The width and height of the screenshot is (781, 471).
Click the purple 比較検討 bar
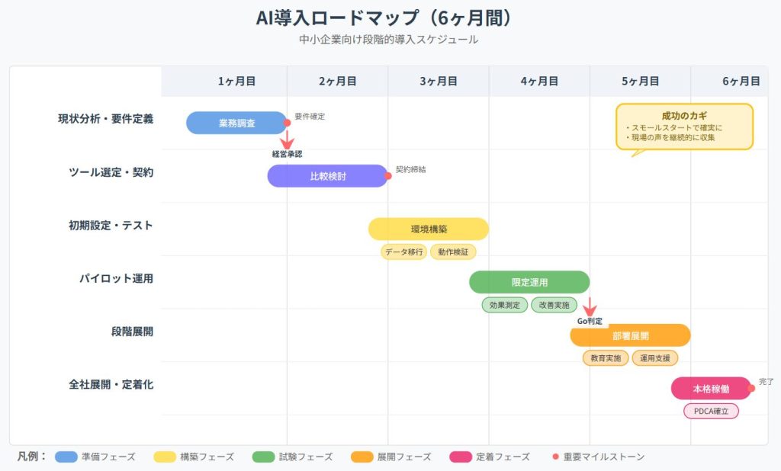[328, 176]
